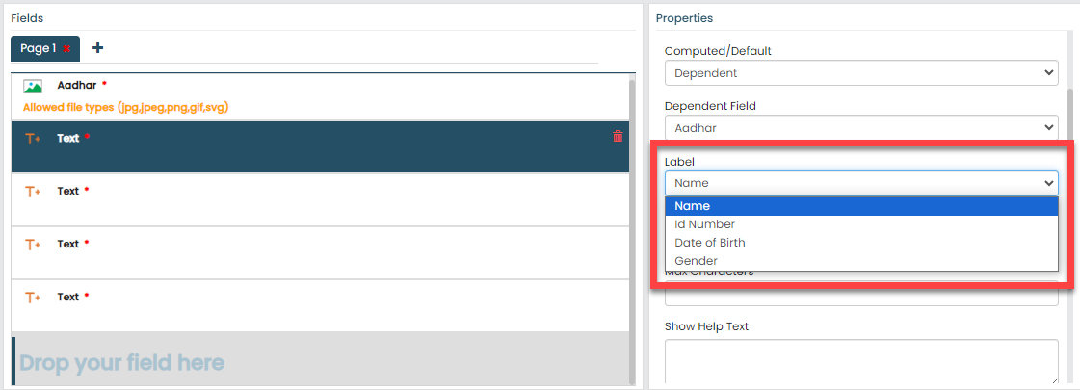The height and width of the screenshot is (390, 1080).
Task: Choose Id Number from the Label list
Action: pyautogui.click(x=860, y=224)
